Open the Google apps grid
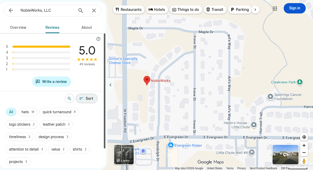The height and width of the screenshot is (170, 313). pos(275,8)
